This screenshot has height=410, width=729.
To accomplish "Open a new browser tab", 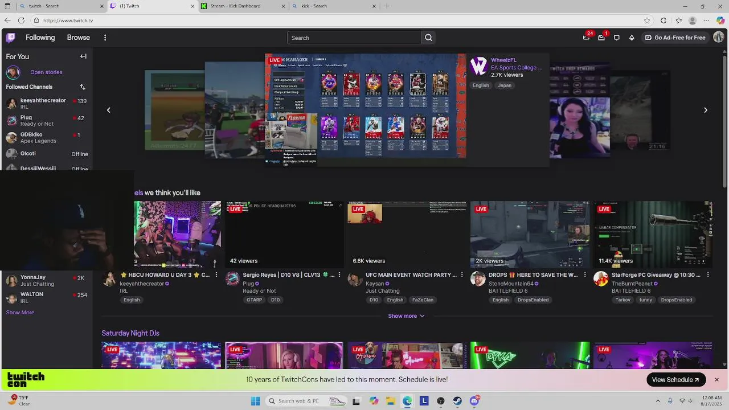I will click(387, 6).
